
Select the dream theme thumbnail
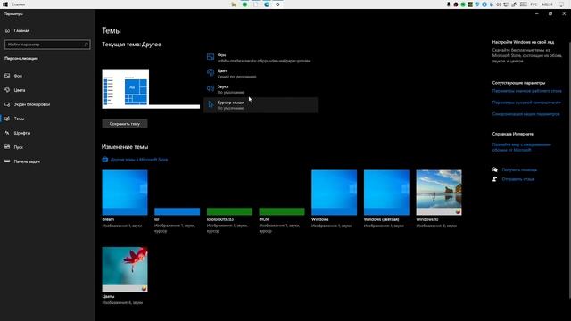coord(125,193)
